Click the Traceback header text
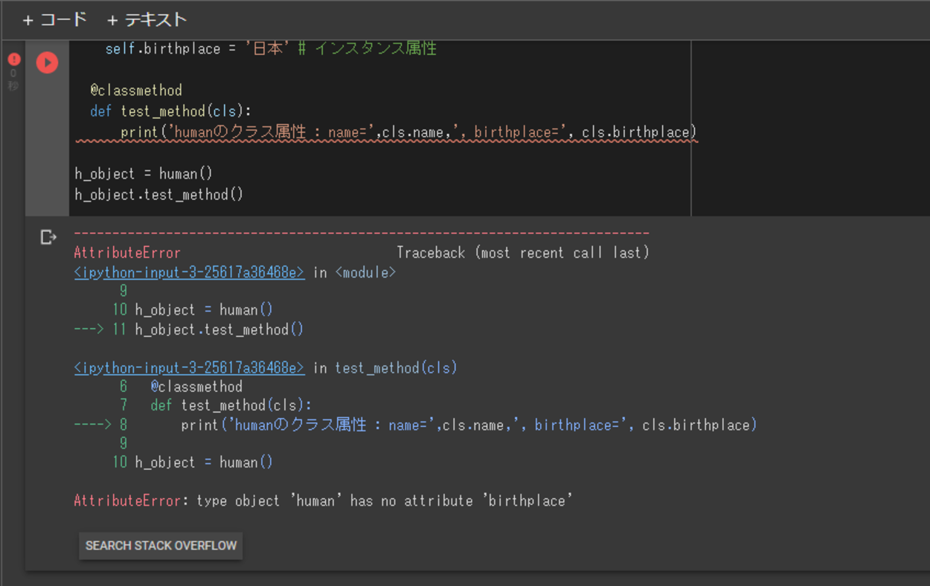This screenshot has width=930, height=586. click(x=523, y=253)
